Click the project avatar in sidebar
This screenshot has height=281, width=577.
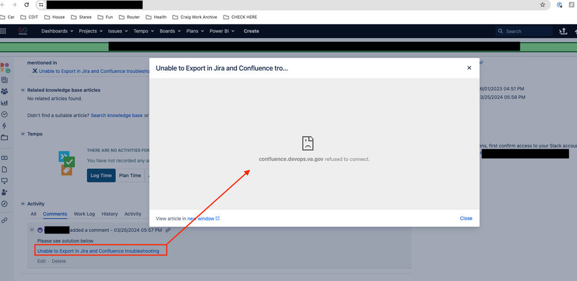pos(5,68)
